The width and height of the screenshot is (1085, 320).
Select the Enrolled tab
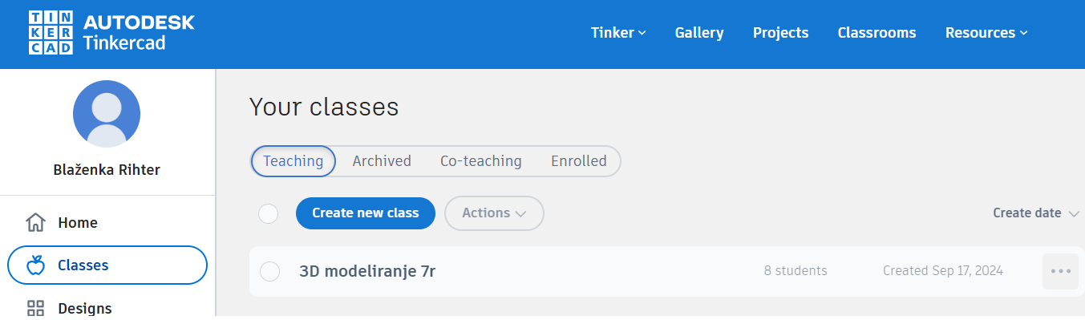[579, 161]
